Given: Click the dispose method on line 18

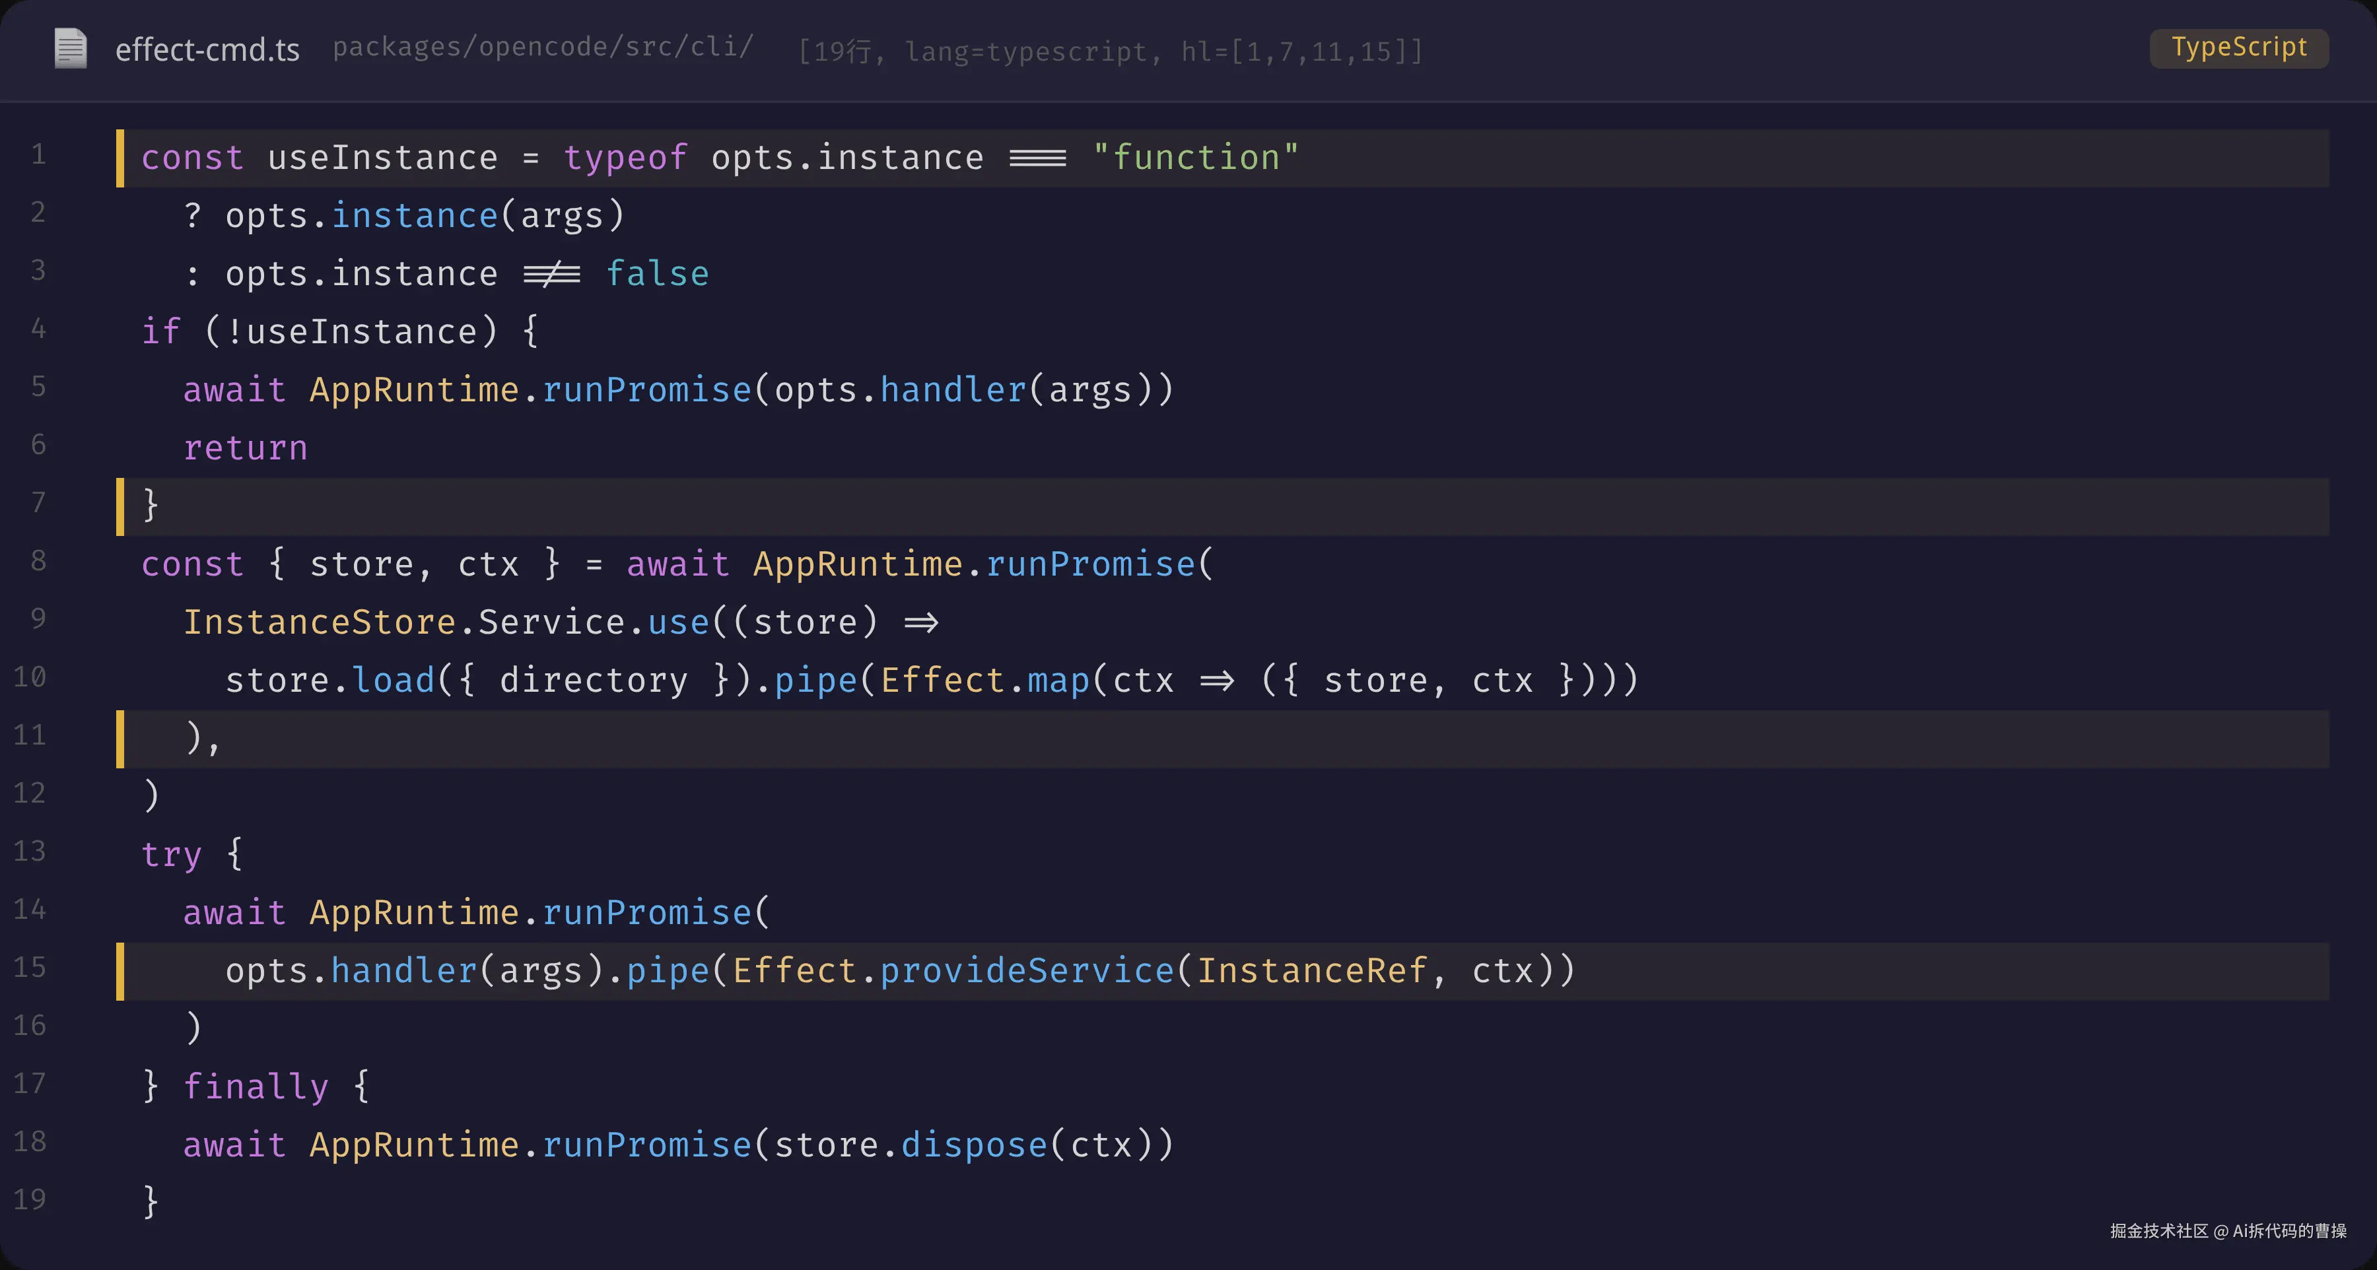Looking at the screenshot, I should 975,1145.
